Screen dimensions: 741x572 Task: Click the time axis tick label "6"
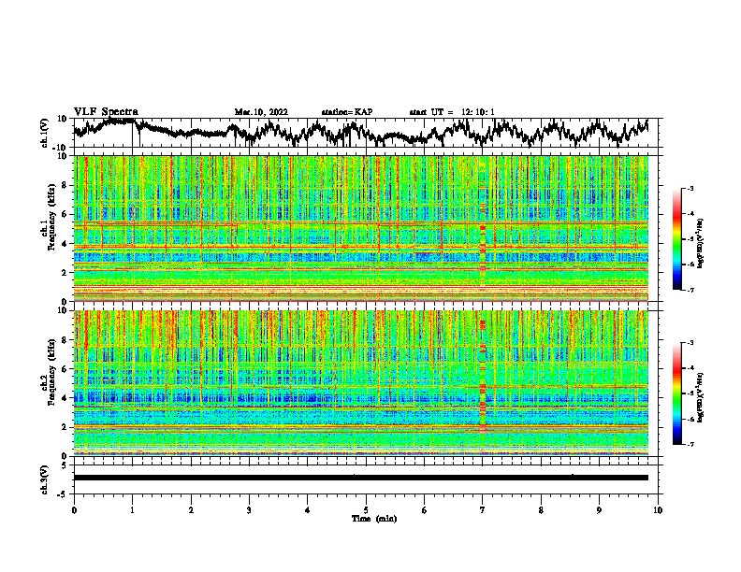click(x=424, y=510)
